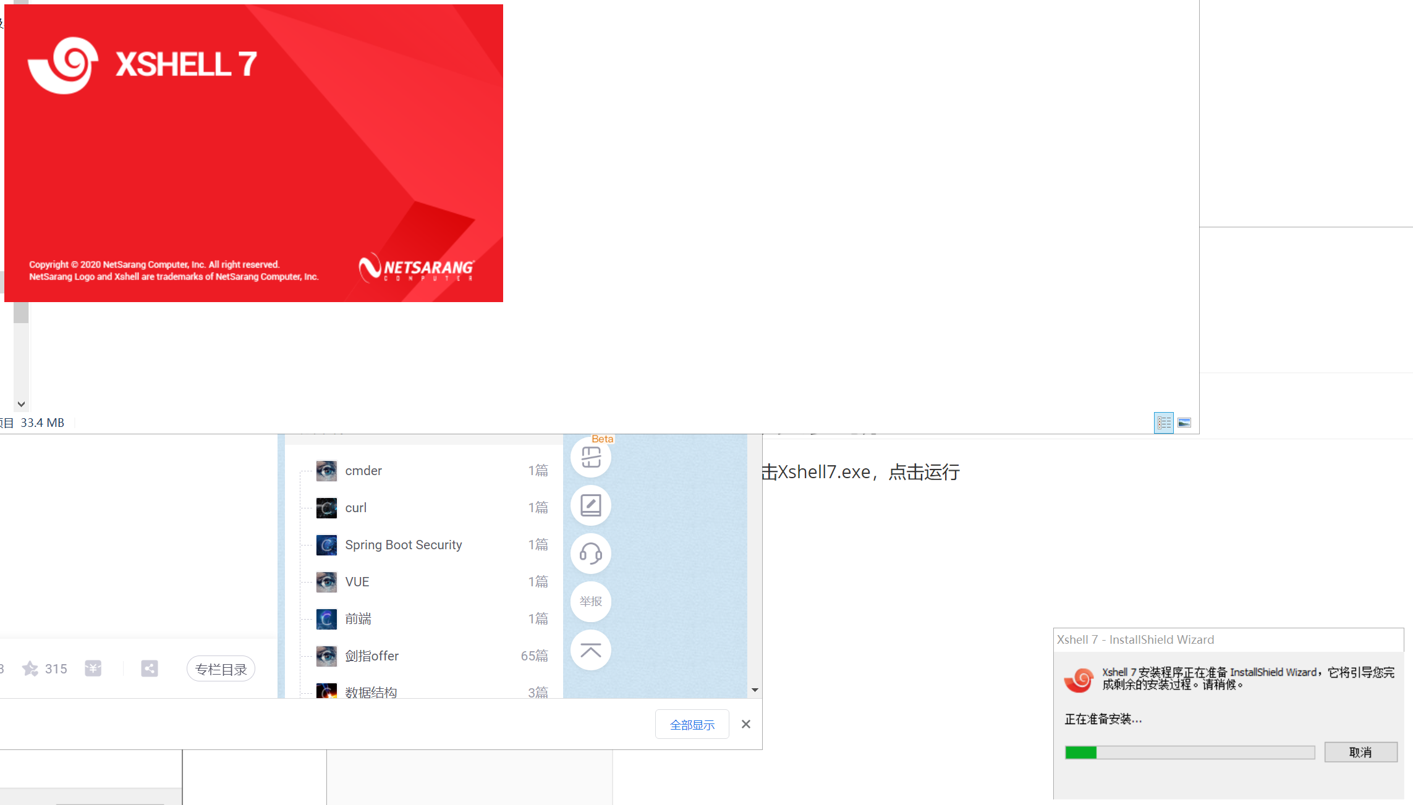Switch file explorer to large icons view
Viewport: 1413px width, 805px height.
[1184, 423]
